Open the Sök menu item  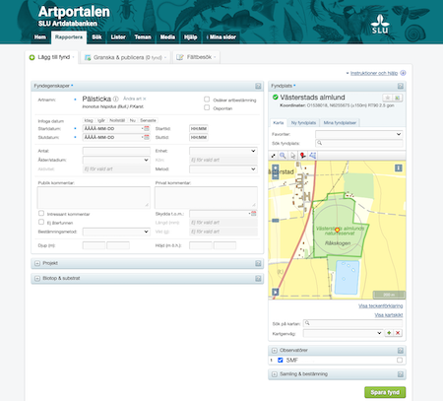(96, 37)
